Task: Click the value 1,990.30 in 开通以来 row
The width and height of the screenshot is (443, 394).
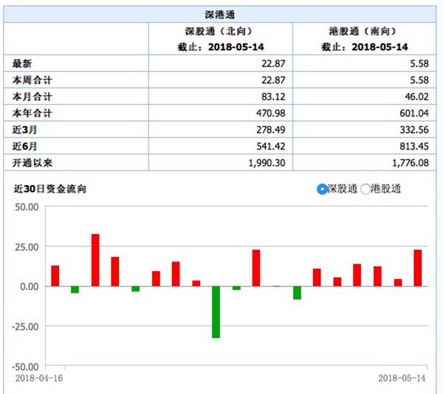Action: point(267,163)
